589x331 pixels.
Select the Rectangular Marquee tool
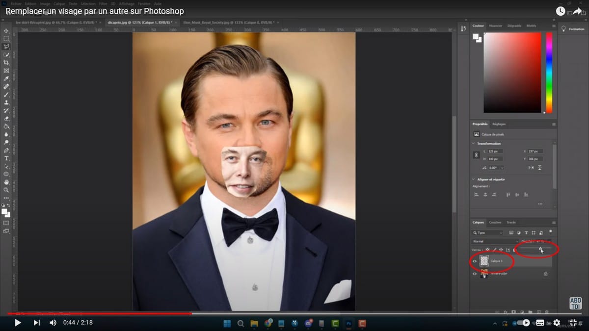pos(6,39)
